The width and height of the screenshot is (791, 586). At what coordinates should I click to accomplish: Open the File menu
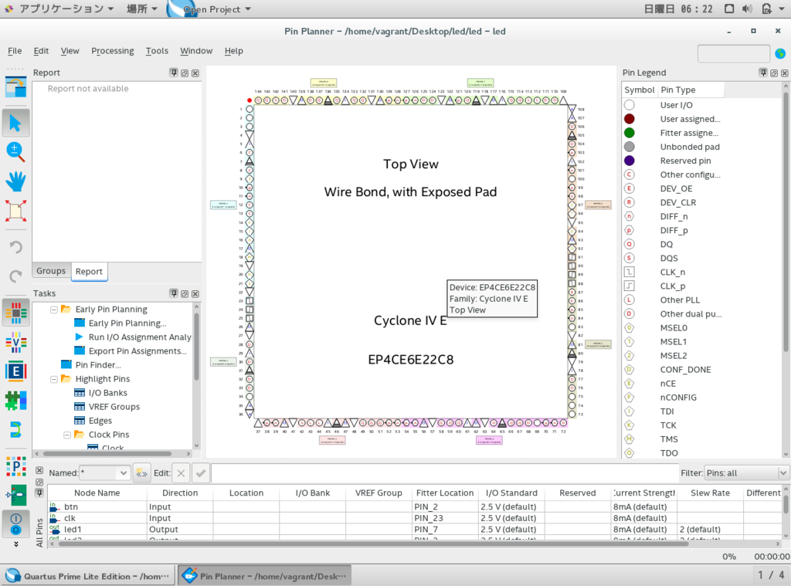click(15, 51)
